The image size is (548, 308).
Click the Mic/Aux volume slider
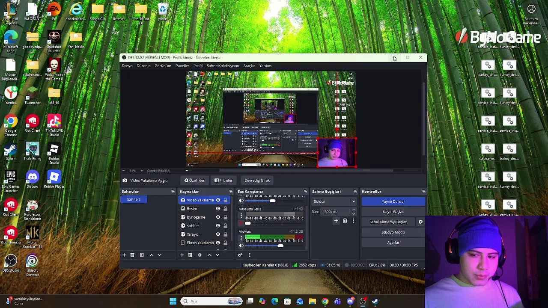(x=274, y=246)
